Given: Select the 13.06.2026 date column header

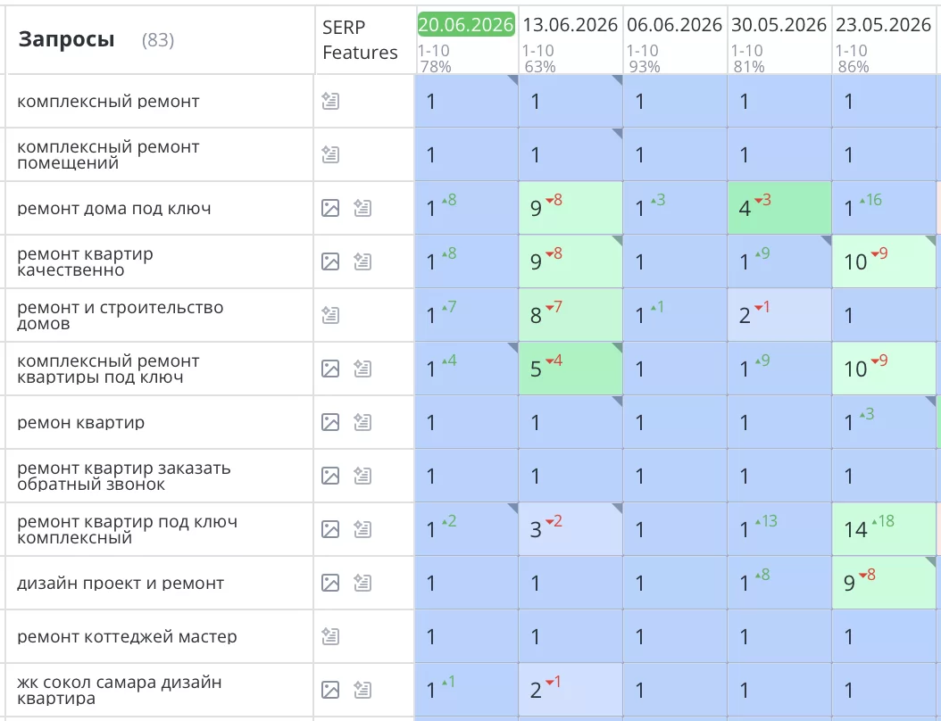Looking at the screenshot, I should [x=570, y=25].
